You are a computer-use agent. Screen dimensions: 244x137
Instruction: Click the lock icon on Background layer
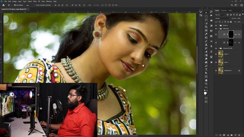click(x=239, y=70)
